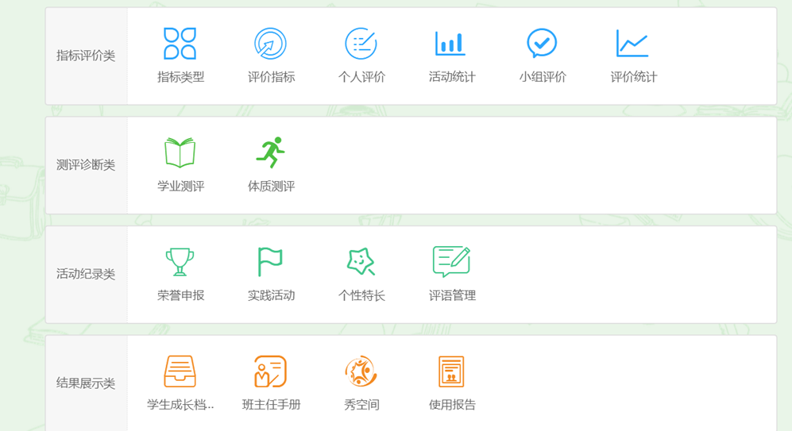
Task: Select the 评语管理 comment pencil icon
Action: coord(451,261)
